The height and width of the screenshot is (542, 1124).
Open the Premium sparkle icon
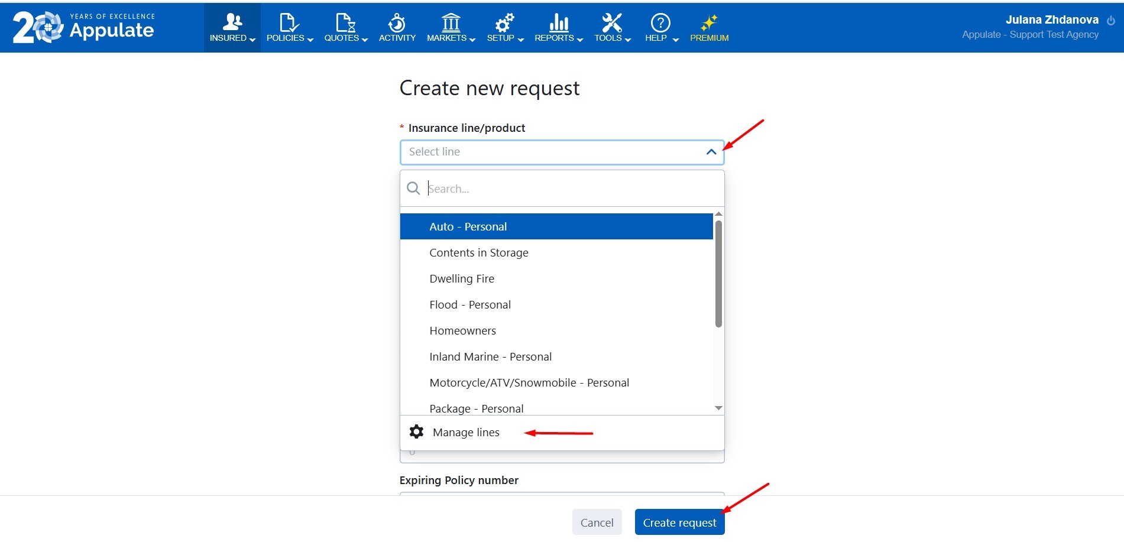click(x=709, y=23)
